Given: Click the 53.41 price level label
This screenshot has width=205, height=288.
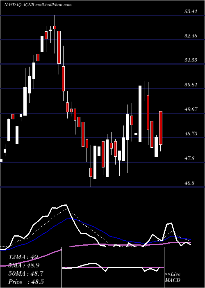Looking at the screenshot, I should point(191,12).
